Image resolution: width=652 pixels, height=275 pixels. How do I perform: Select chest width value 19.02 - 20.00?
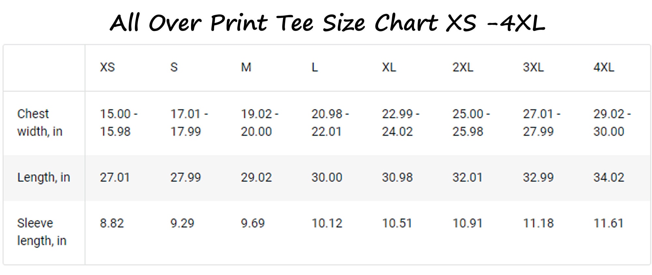tap(260, 123)
